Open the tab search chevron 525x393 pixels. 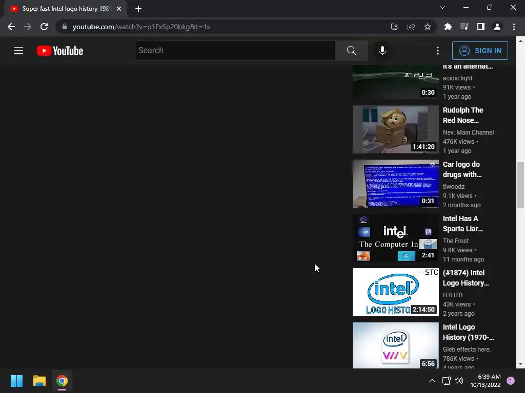tap(442, 7)
